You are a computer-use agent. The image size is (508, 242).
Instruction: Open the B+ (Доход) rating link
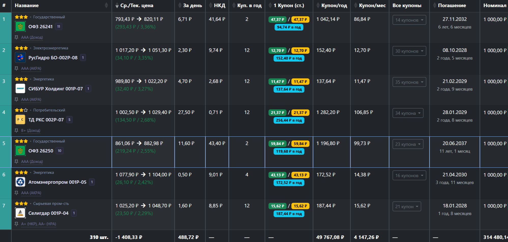click(31, 131)
